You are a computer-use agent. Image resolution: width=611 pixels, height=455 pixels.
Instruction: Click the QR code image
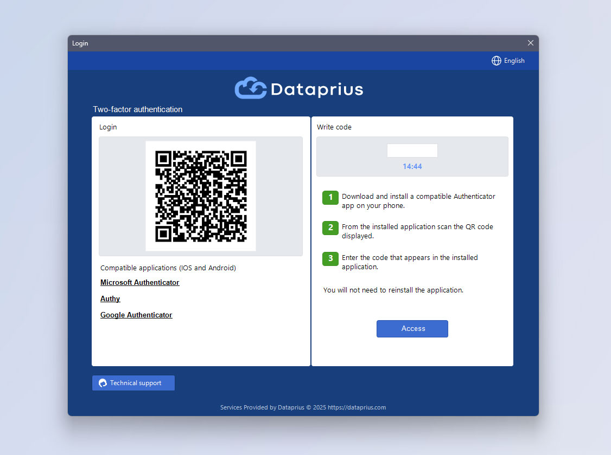click(201, 196)
